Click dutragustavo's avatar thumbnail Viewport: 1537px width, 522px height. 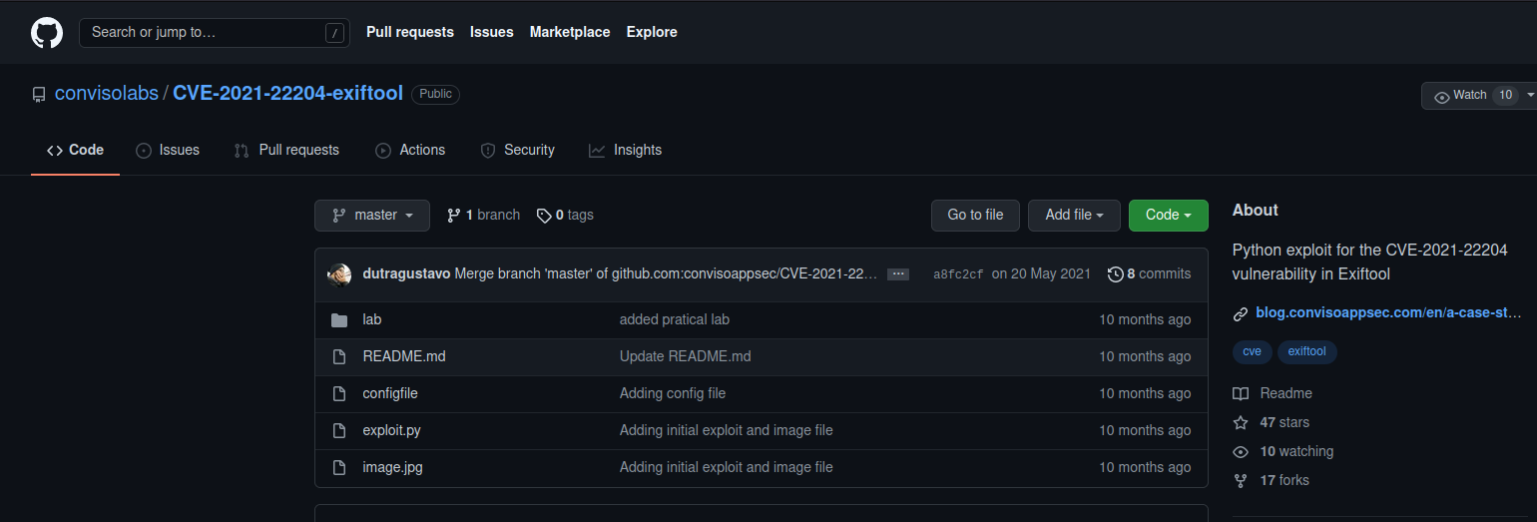coord(339,274)
